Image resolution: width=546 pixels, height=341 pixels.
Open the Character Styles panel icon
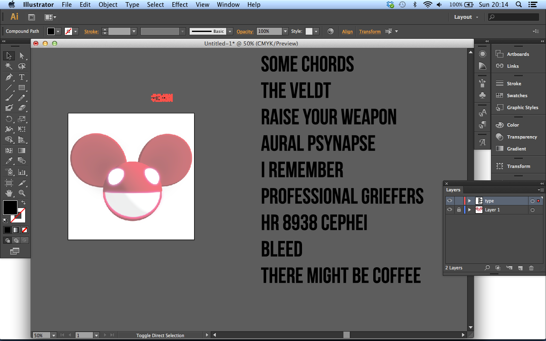482,113
